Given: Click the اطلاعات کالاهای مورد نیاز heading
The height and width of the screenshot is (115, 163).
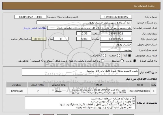Looking at the screenshot, I should tap(141, 79).
